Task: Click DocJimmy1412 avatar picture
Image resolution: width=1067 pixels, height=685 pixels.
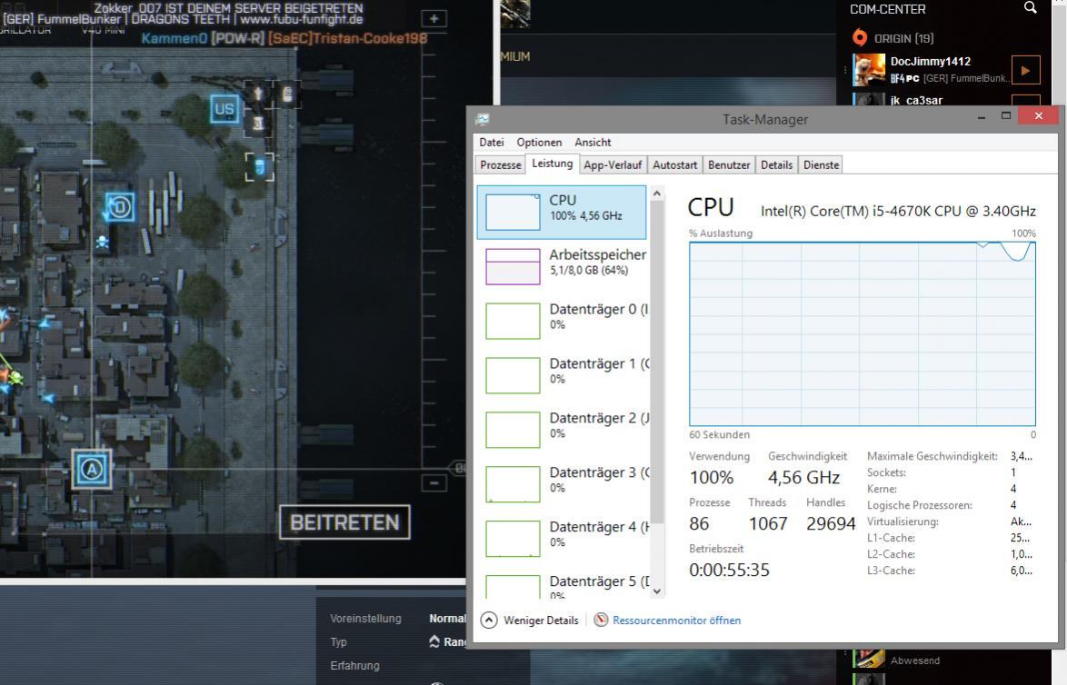Action: click(869, 69)
